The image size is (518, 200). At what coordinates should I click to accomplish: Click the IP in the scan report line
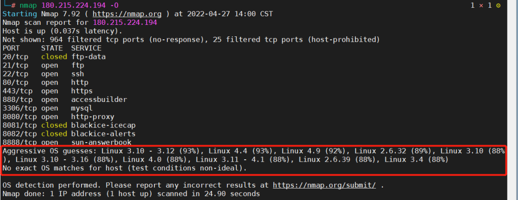[x=125, y=23]
